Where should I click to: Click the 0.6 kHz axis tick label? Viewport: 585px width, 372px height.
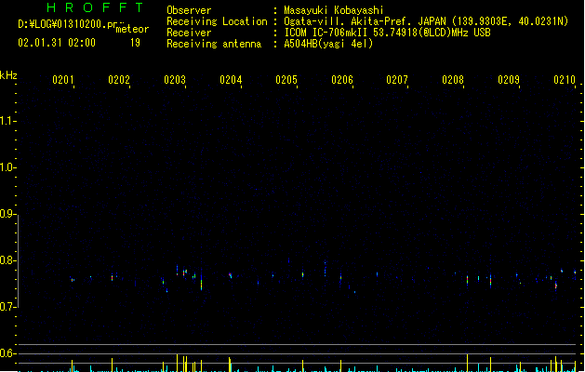tap(7, 353)
